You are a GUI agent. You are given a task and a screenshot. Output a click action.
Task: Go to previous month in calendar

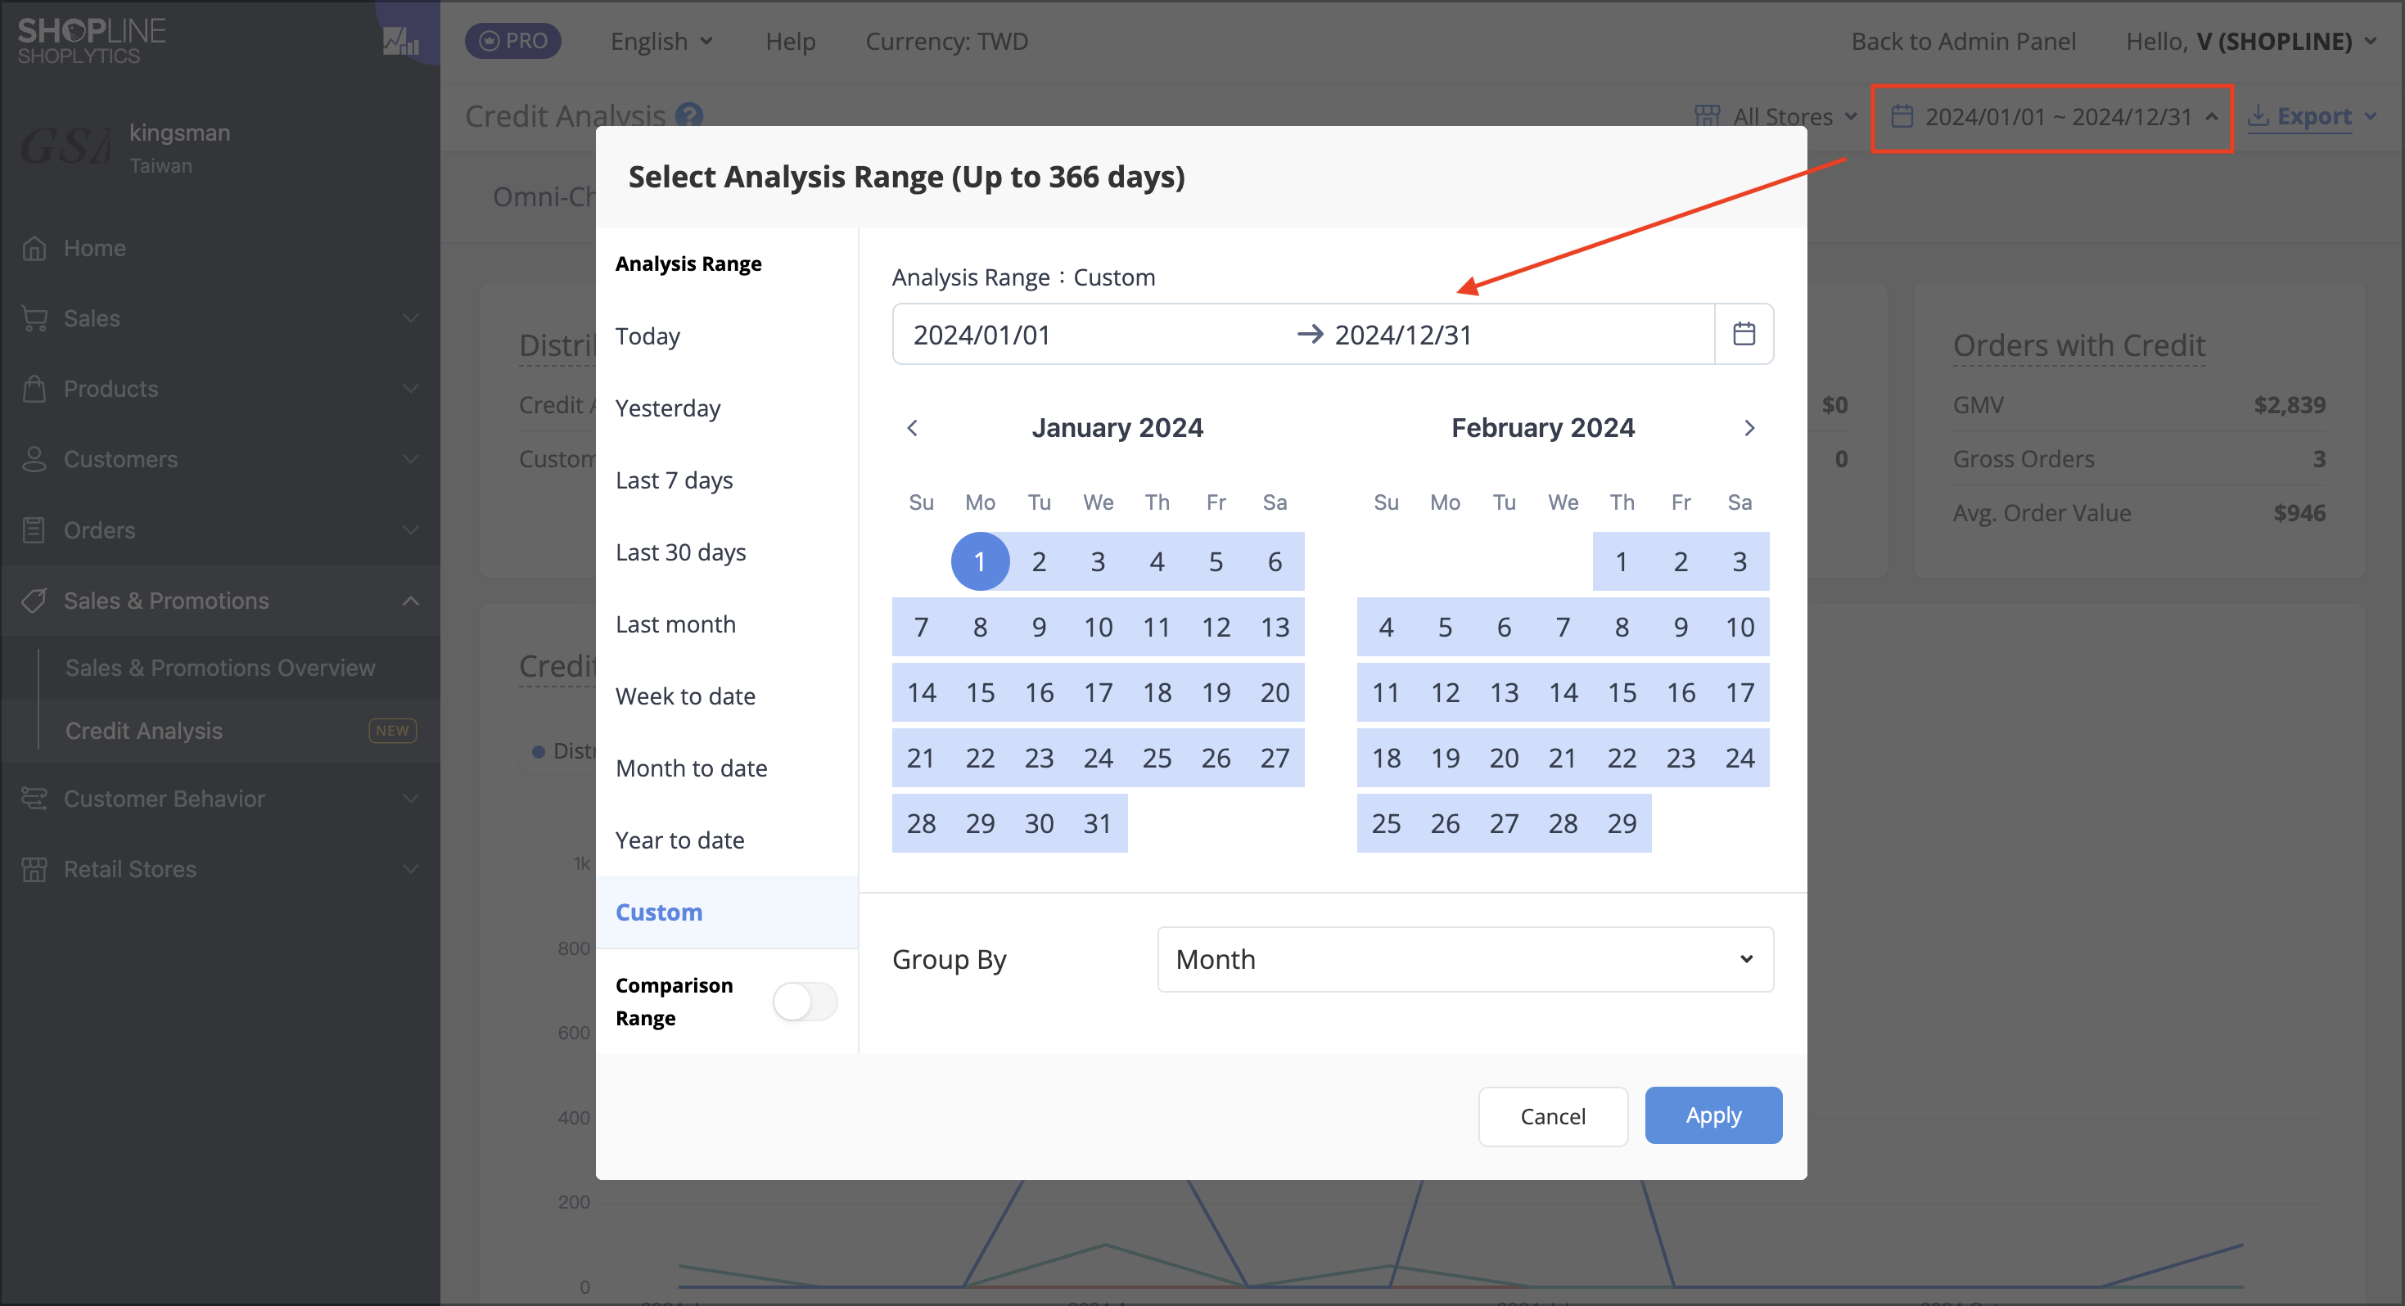912,427
